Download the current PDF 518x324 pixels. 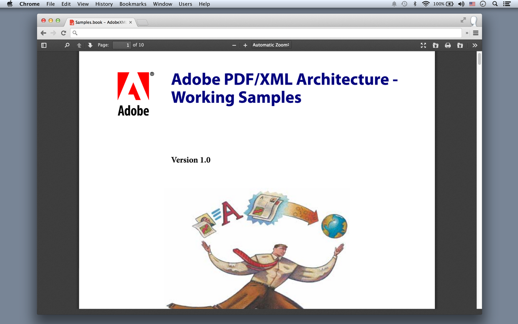point(460,45)
